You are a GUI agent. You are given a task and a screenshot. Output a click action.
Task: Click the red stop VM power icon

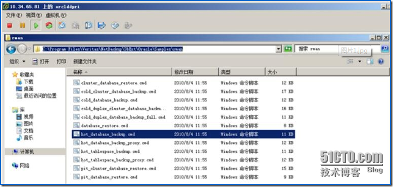(x=10, y=25)
